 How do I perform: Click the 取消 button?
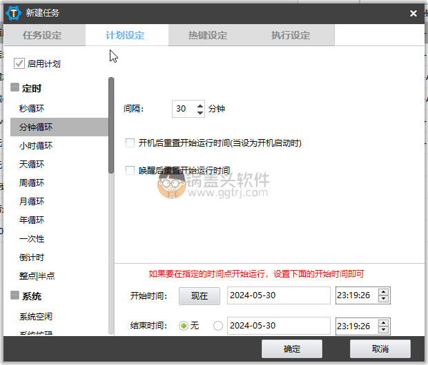[x=380, y=348]
